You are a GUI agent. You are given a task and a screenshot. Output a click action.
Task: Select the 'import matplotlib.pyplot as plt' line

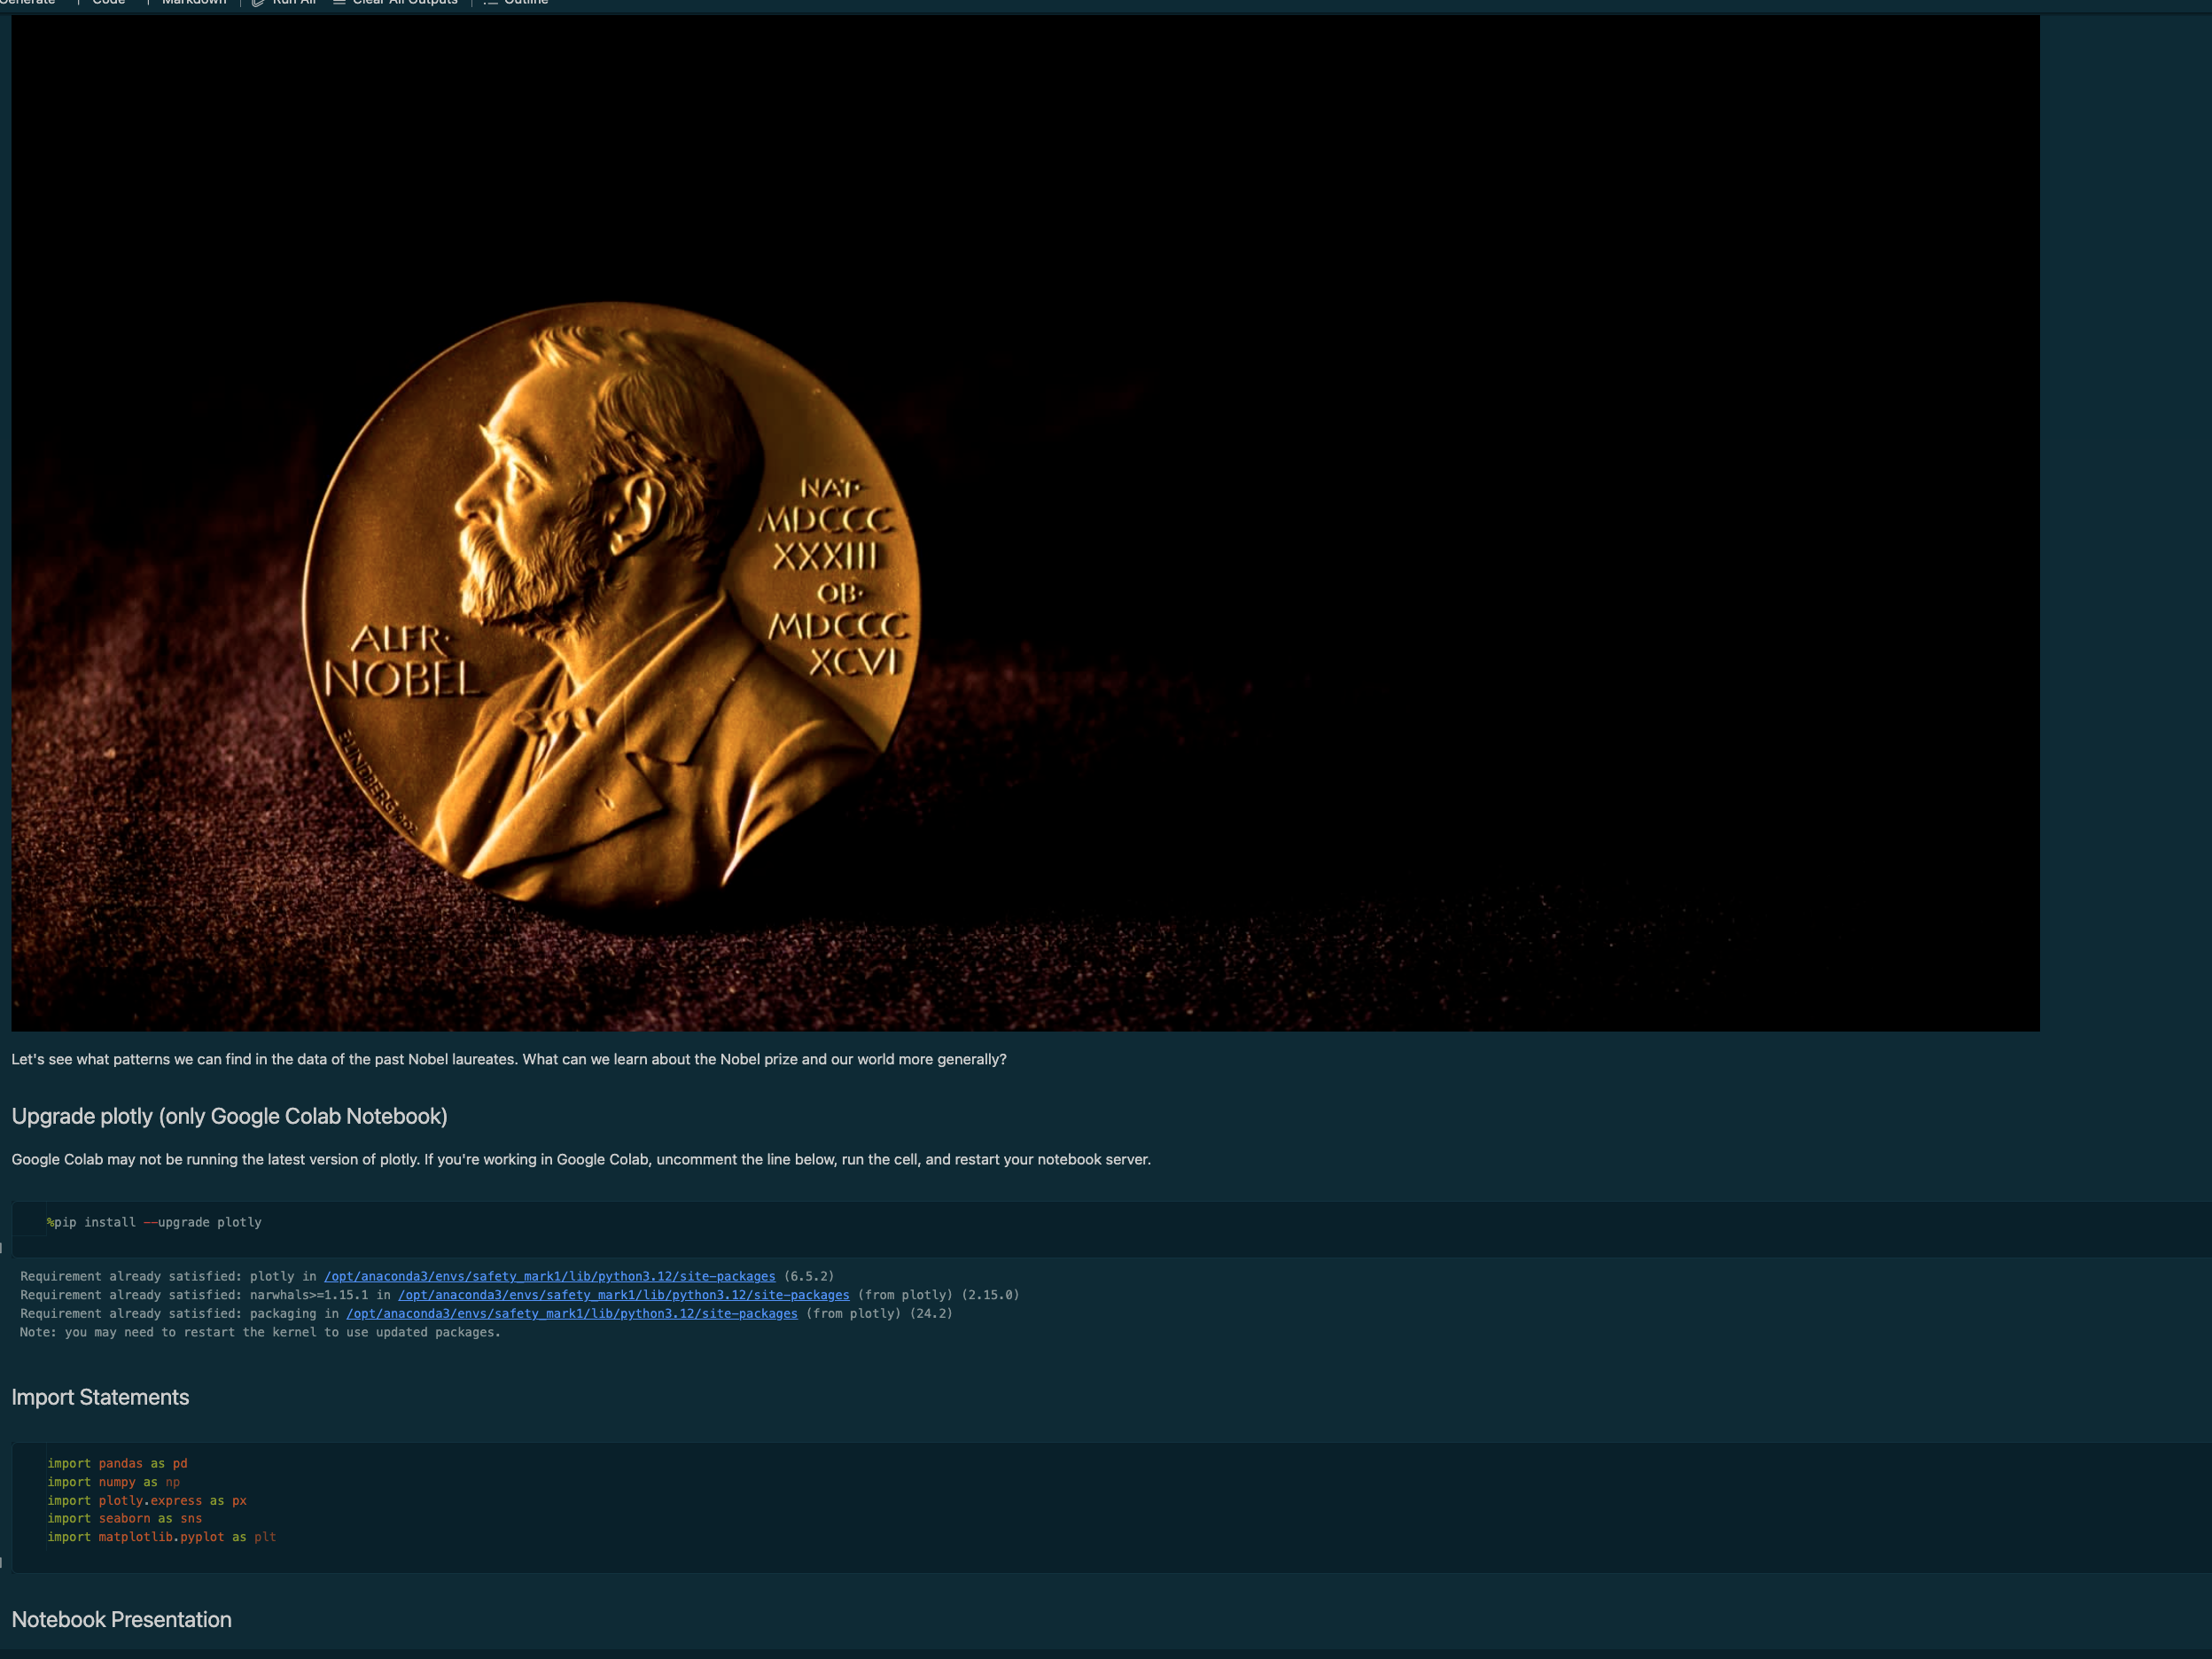click(x=161, y=1537)
